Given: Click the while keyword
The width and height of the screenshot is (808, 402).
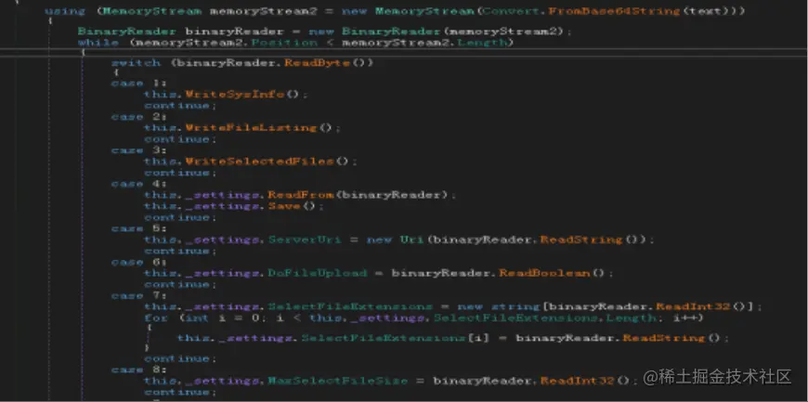Looking at the screenshot, I should [x=98, y=43].
